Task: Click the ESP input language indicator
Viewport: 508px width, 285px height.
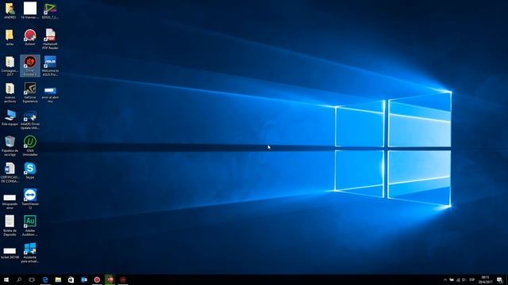Action: point(472,279)
